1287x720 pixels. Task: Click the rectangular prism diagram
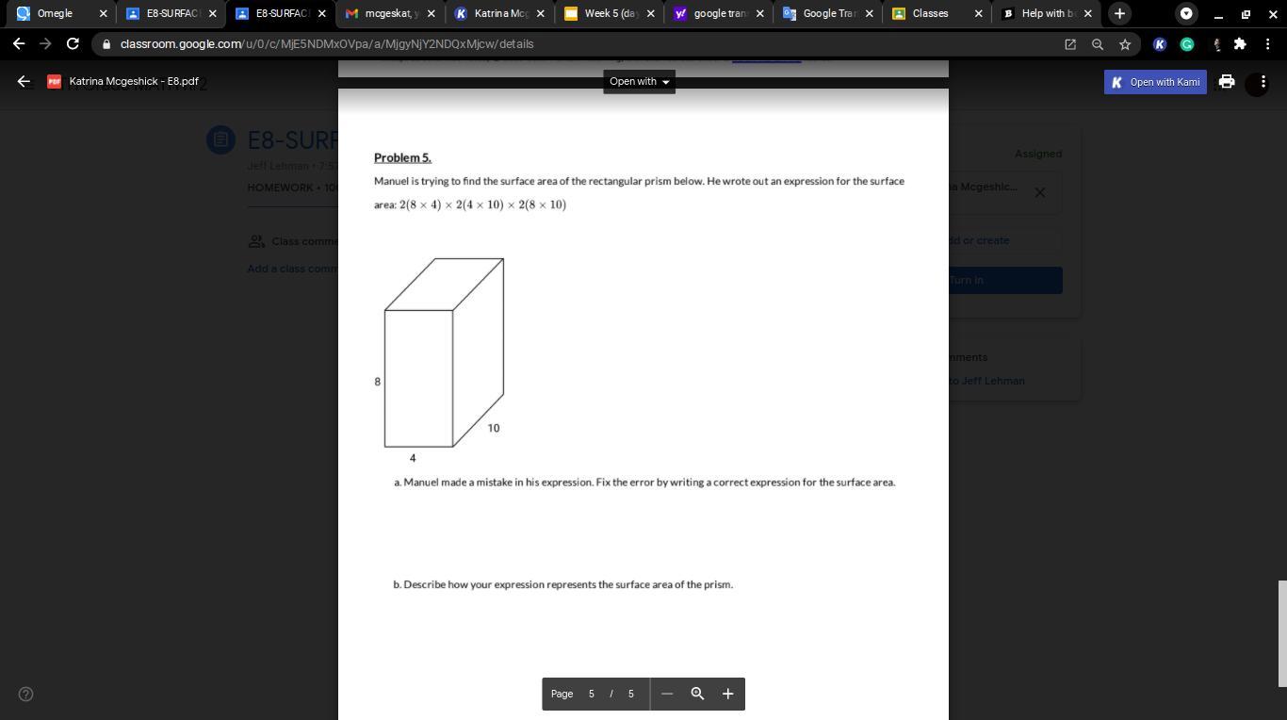443,352
